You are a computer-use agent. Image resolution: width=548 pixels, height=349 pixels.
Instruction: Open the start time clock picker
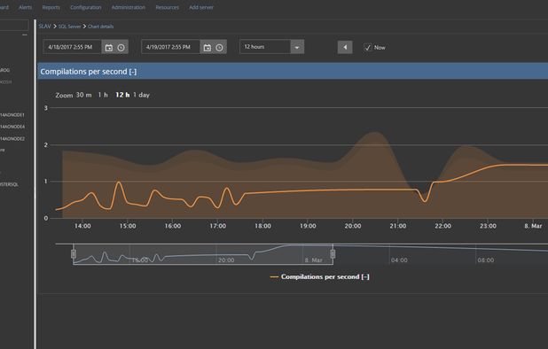click(x=121, y=48)
